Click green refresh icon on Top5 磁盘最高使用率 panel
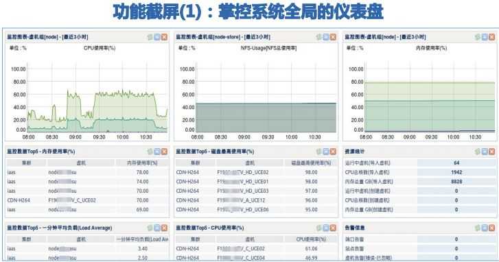The image size is (499, 262). (x=319, y=152)
